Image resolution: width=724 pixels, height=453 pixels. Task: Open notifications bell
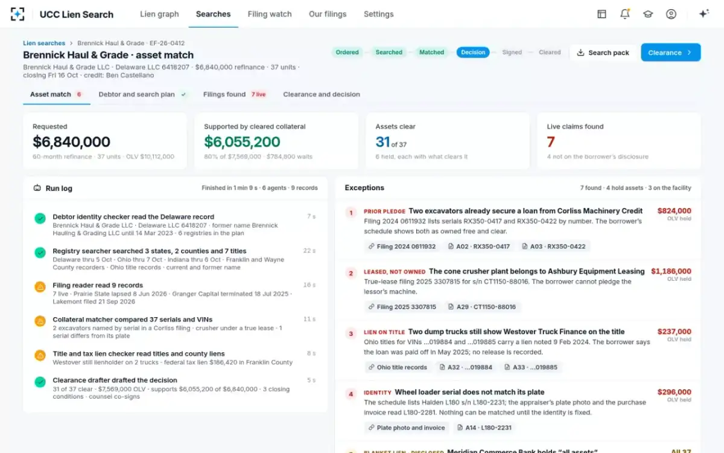[625, 14]
